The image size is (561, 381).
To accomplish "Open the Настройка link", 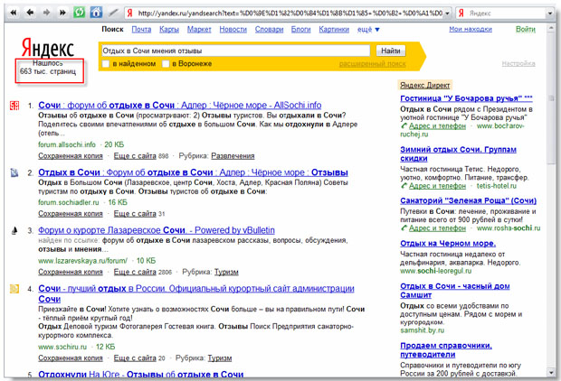I will click(x=518, y=63).
